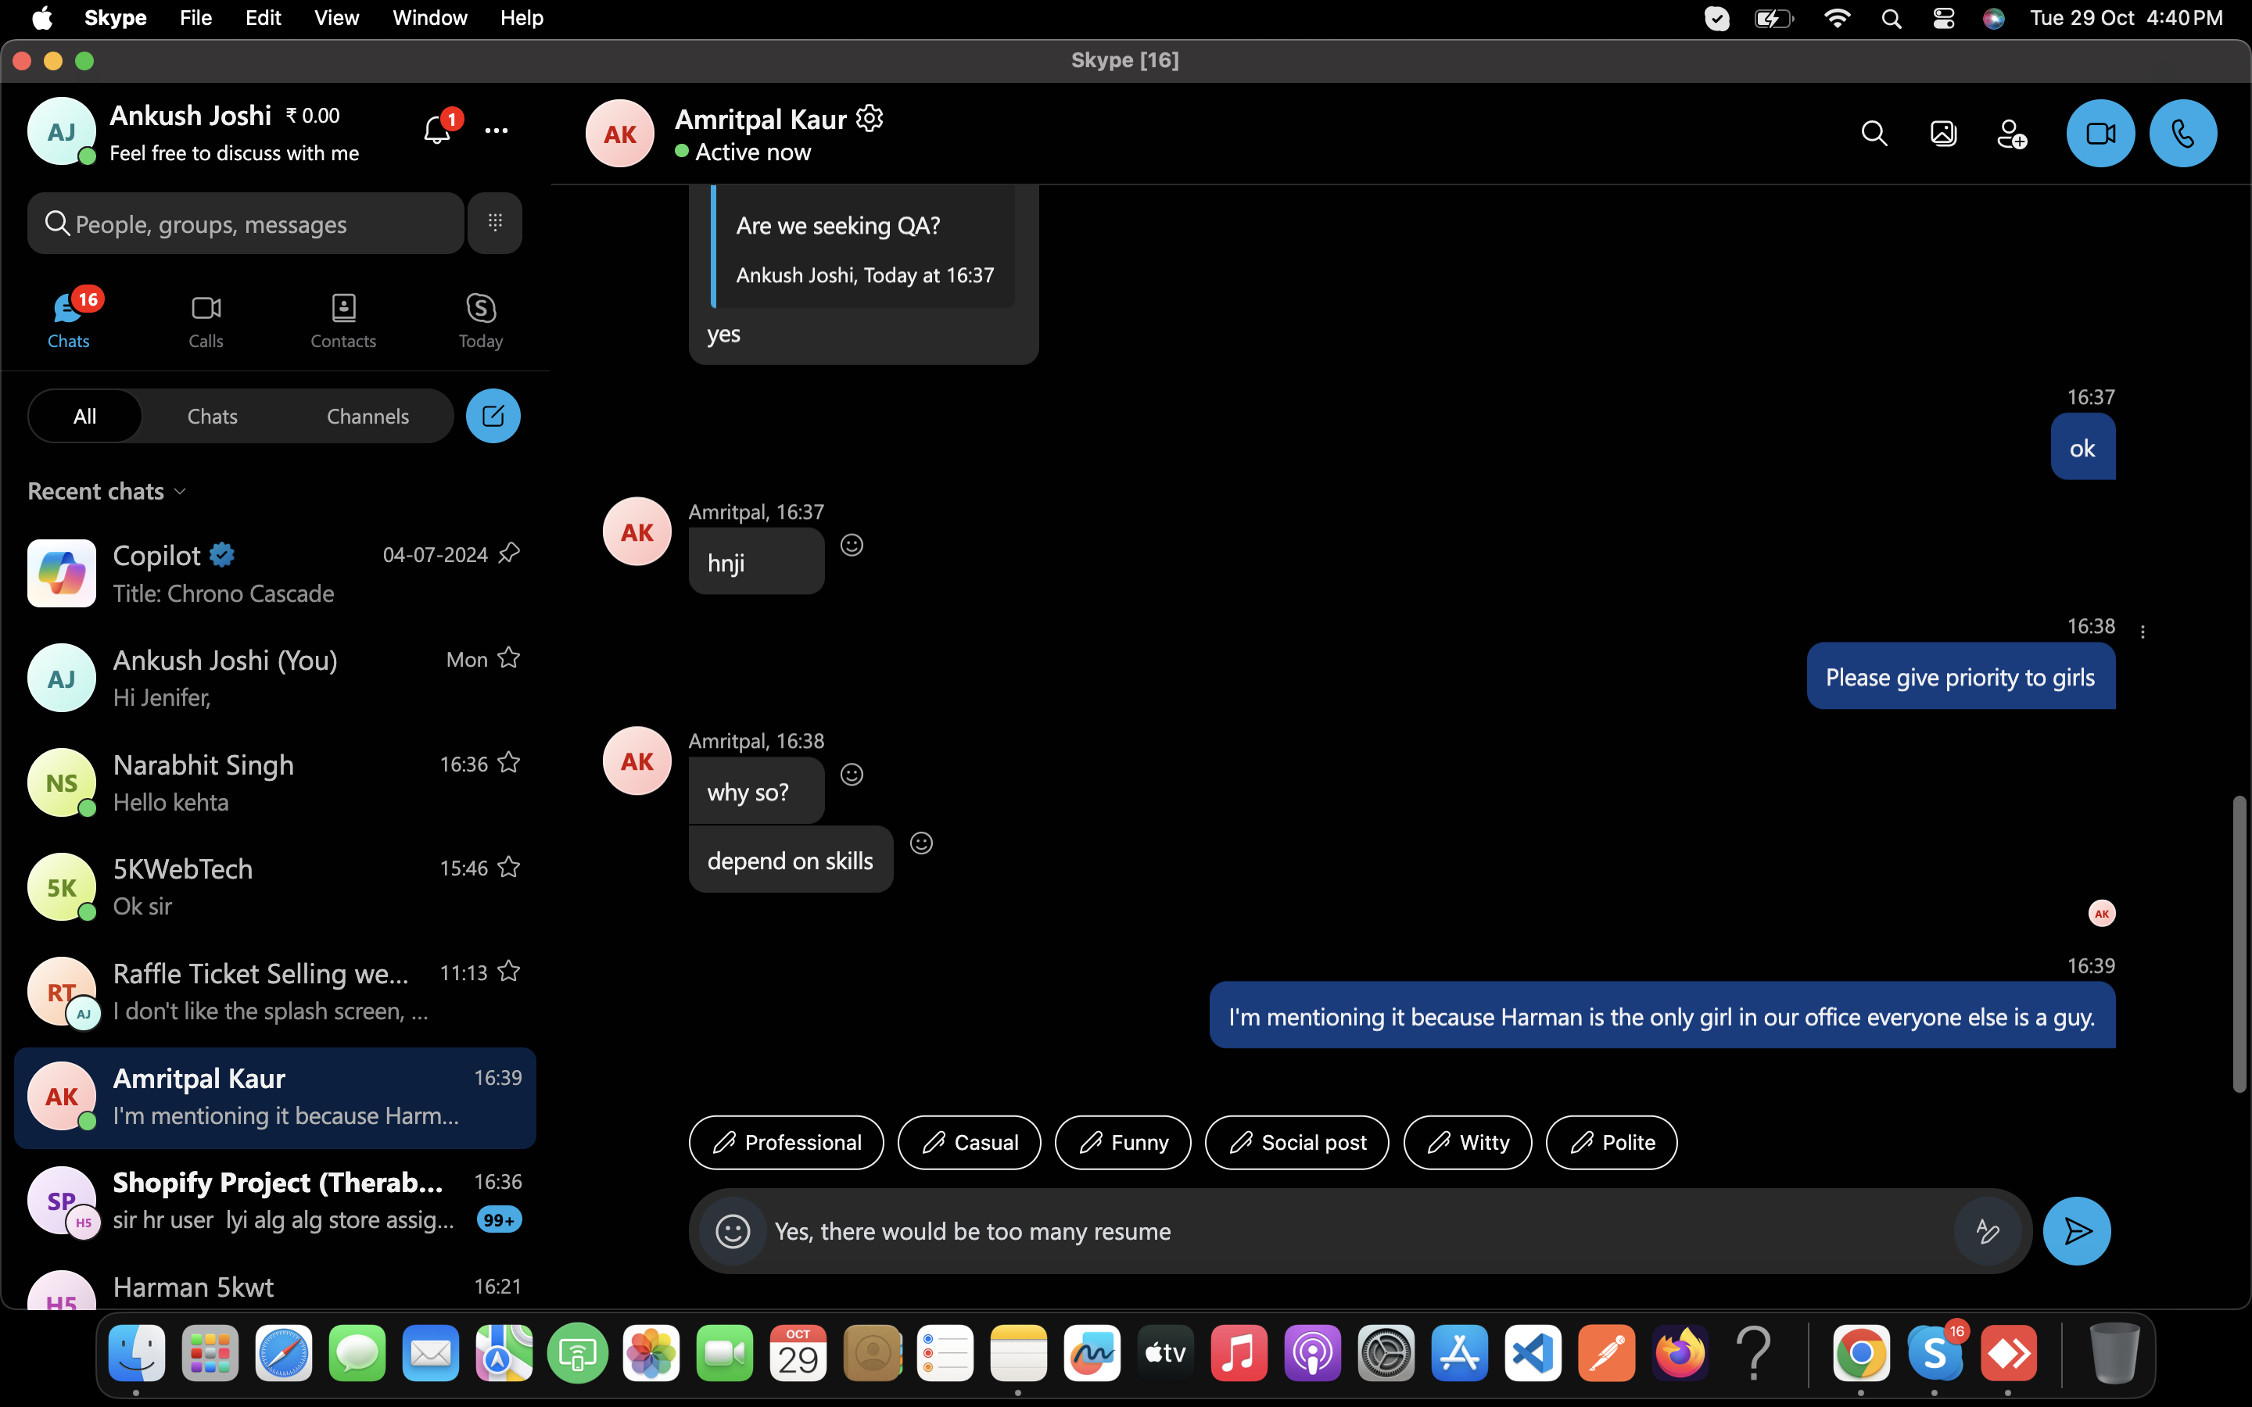Switch to the Today tab
This screenshot has width=2252, height=1407.
click(x=481, y=320)
